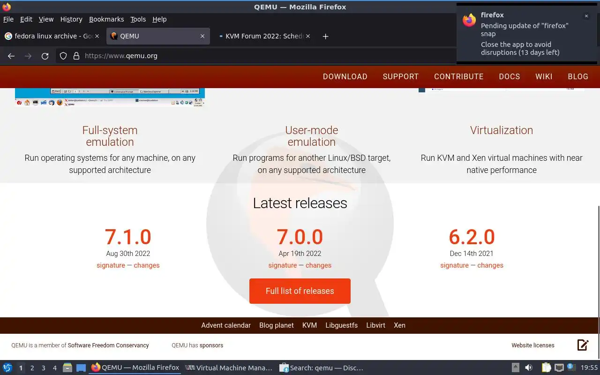This screenshot has width=600, height=375.
Task: Click the 7.1.0 release version link
Action: [128, 237]
